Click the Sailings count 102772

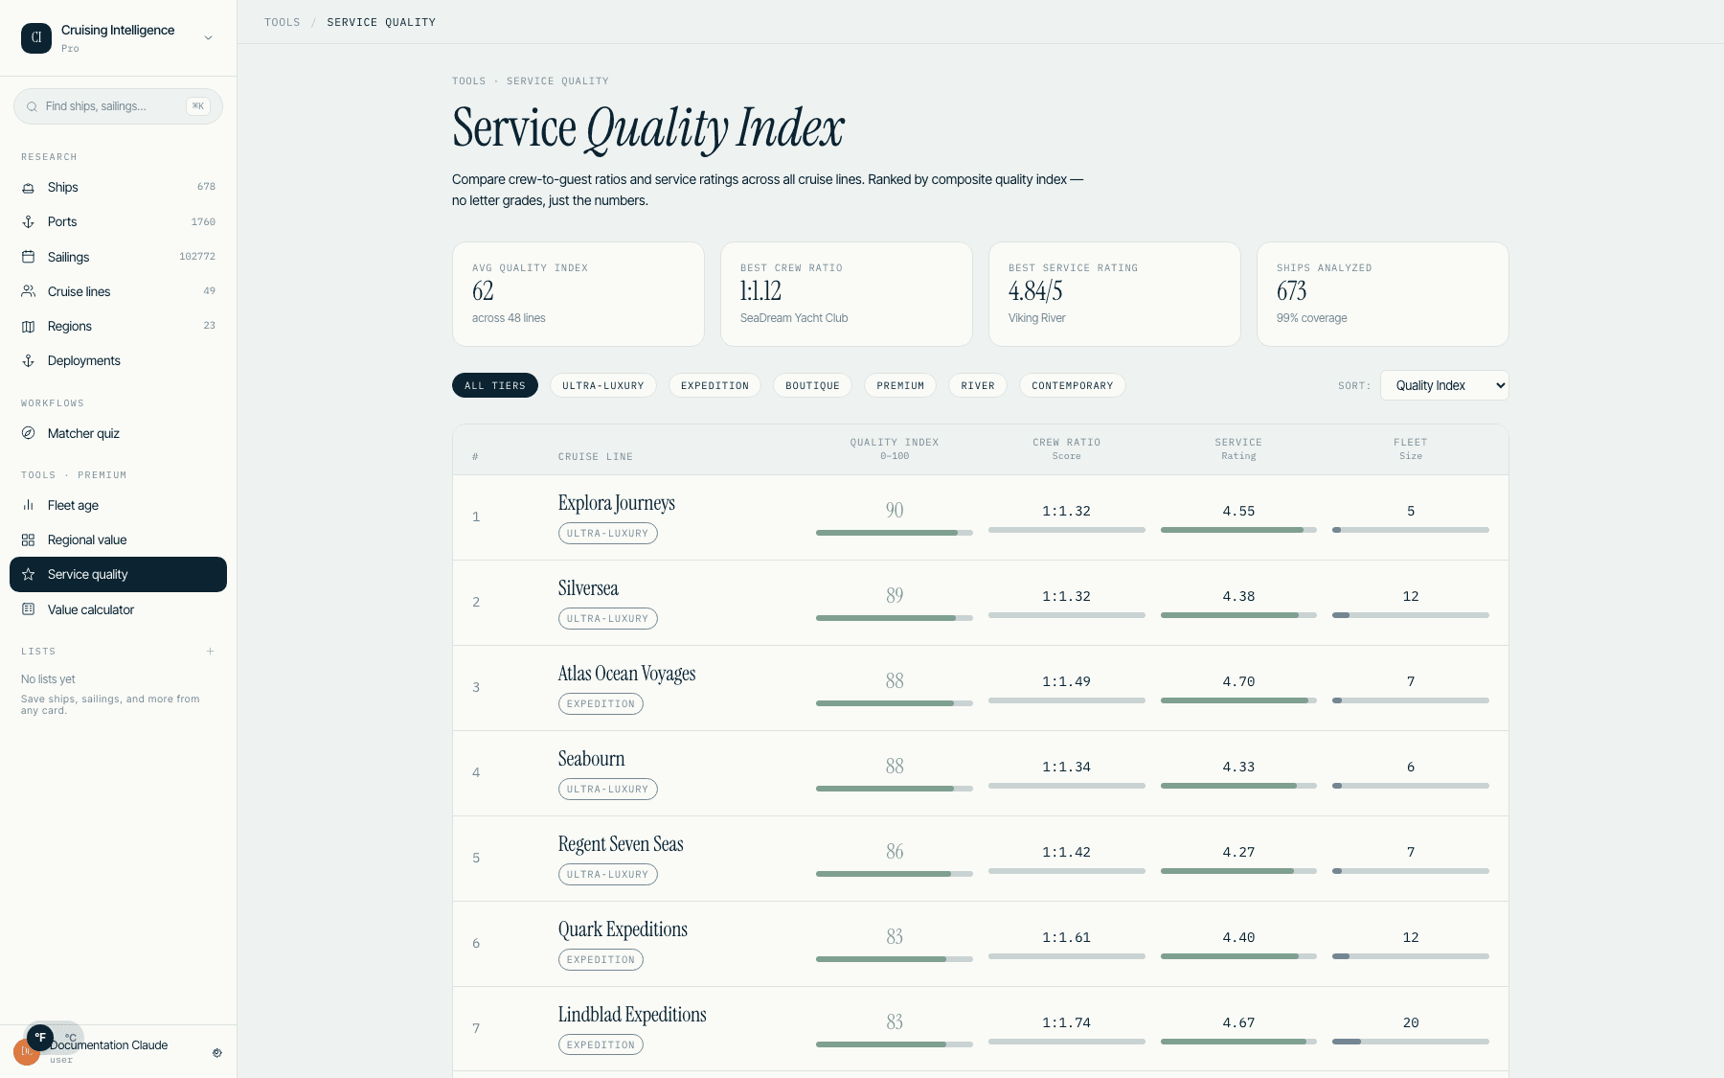tap(197, 257)
